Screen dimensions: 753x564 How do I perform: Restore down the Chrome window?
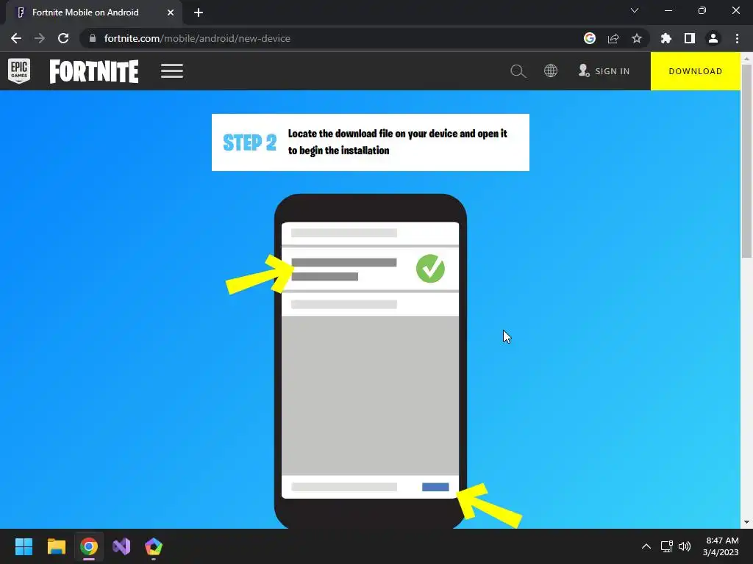[702, 10]
